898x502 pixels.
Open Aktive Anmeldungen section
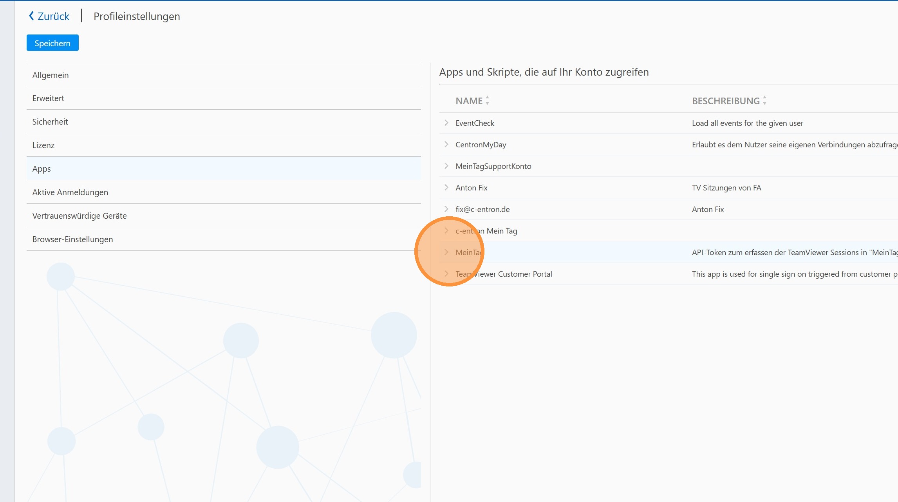70,192
